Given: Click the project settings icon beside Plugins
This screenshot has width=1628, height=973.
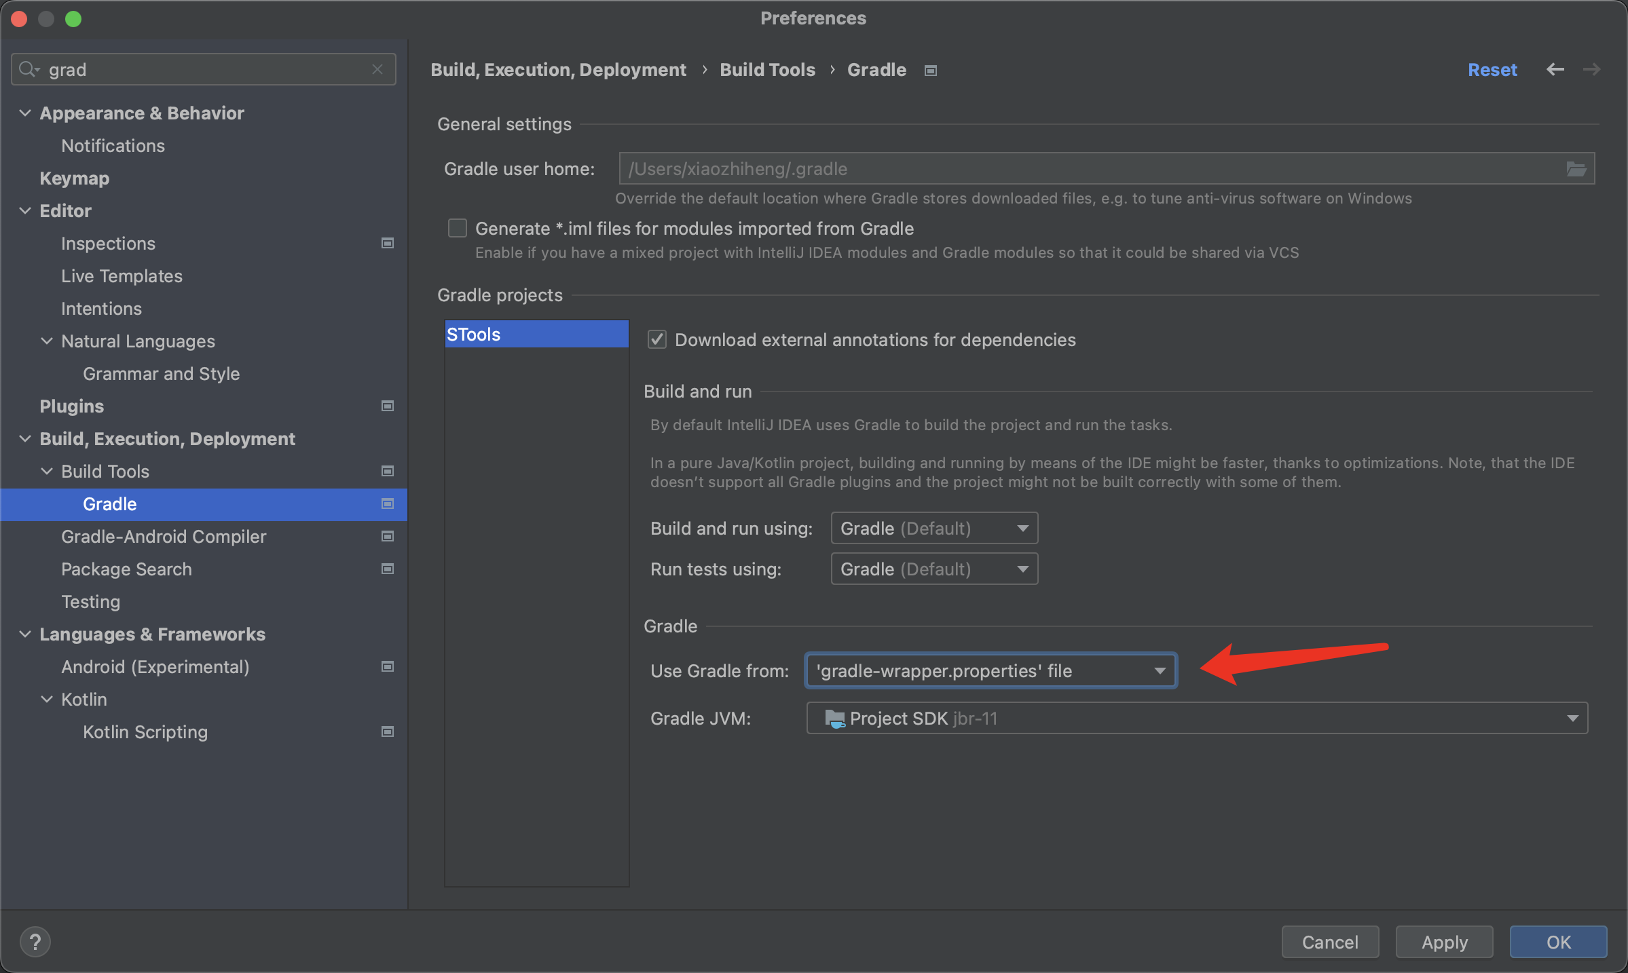Looking at the screenshot, I should click(x=388, y=406).
